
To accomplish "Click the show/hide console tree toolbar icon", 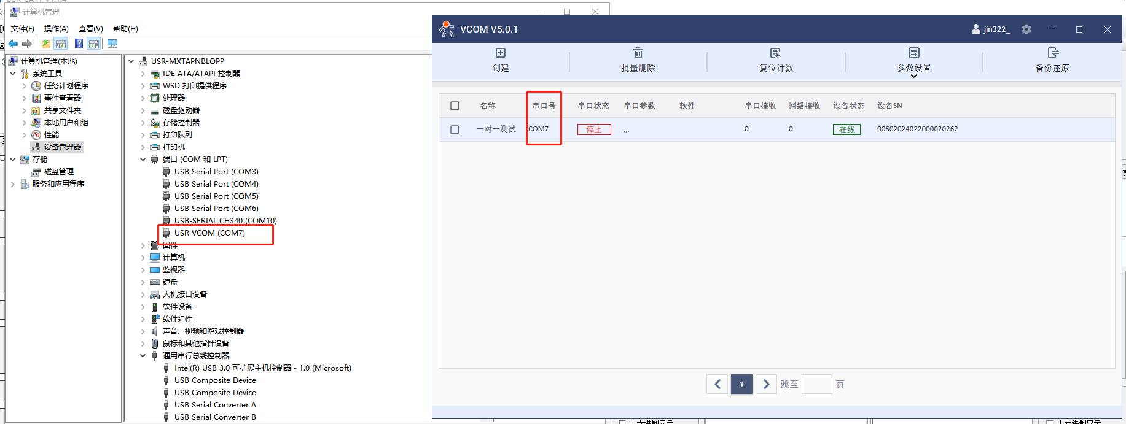I will point(61,44).
